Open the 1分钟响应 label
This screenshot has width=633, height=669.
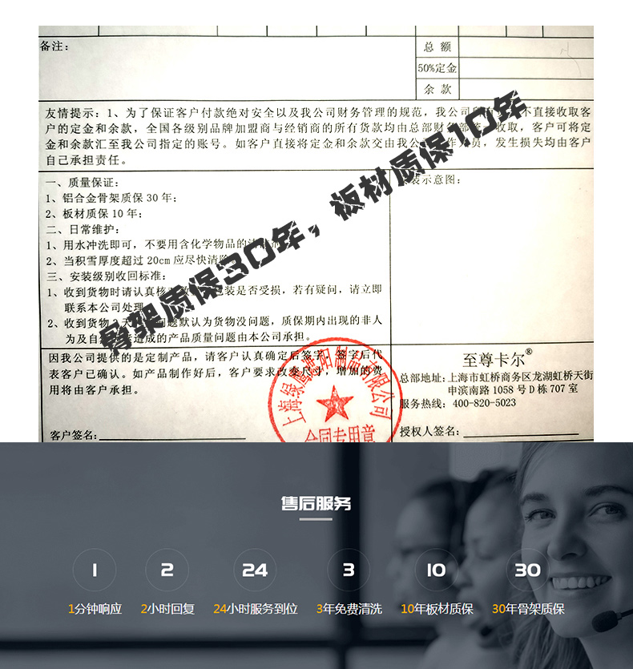[x=95, y=609]
